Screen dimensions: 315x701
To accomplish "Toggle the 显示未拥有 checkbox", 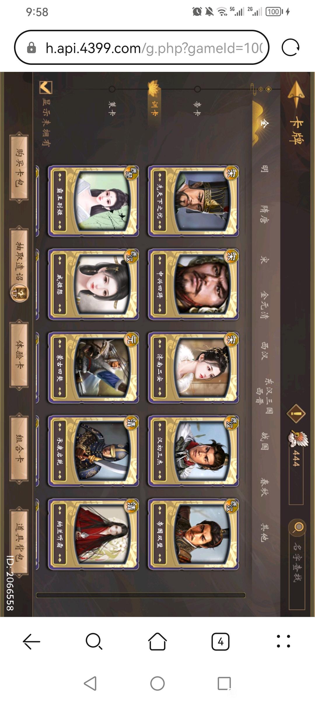I will click(x=46, y=87).
